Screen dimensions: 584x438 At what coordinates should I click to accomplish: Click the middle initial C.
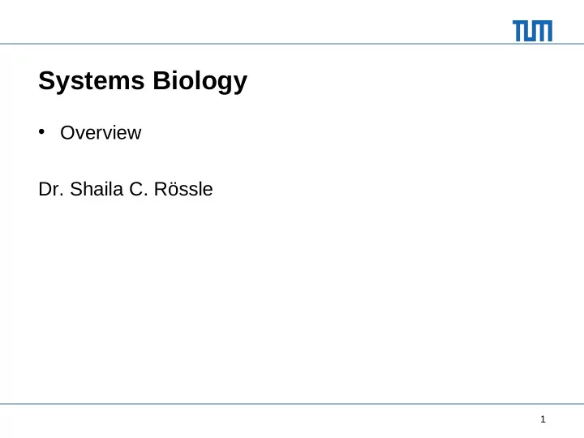click(139, 189)
